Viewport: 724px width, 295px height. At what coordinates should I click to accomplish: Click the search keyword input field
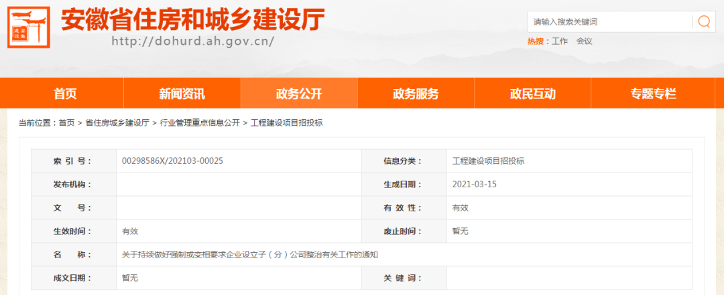[x=610, y=21]
